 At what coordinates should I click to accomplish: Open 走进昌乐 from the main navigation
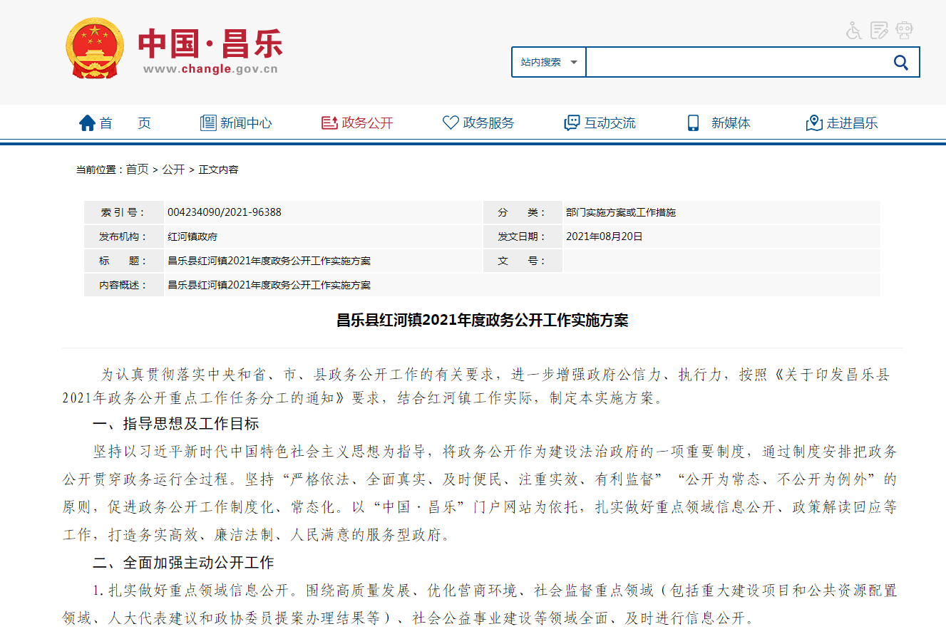(852, 123)
